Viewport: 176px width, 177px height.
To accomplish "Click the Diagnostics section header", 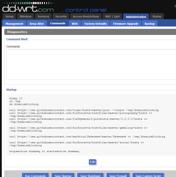I will point(90,32).
